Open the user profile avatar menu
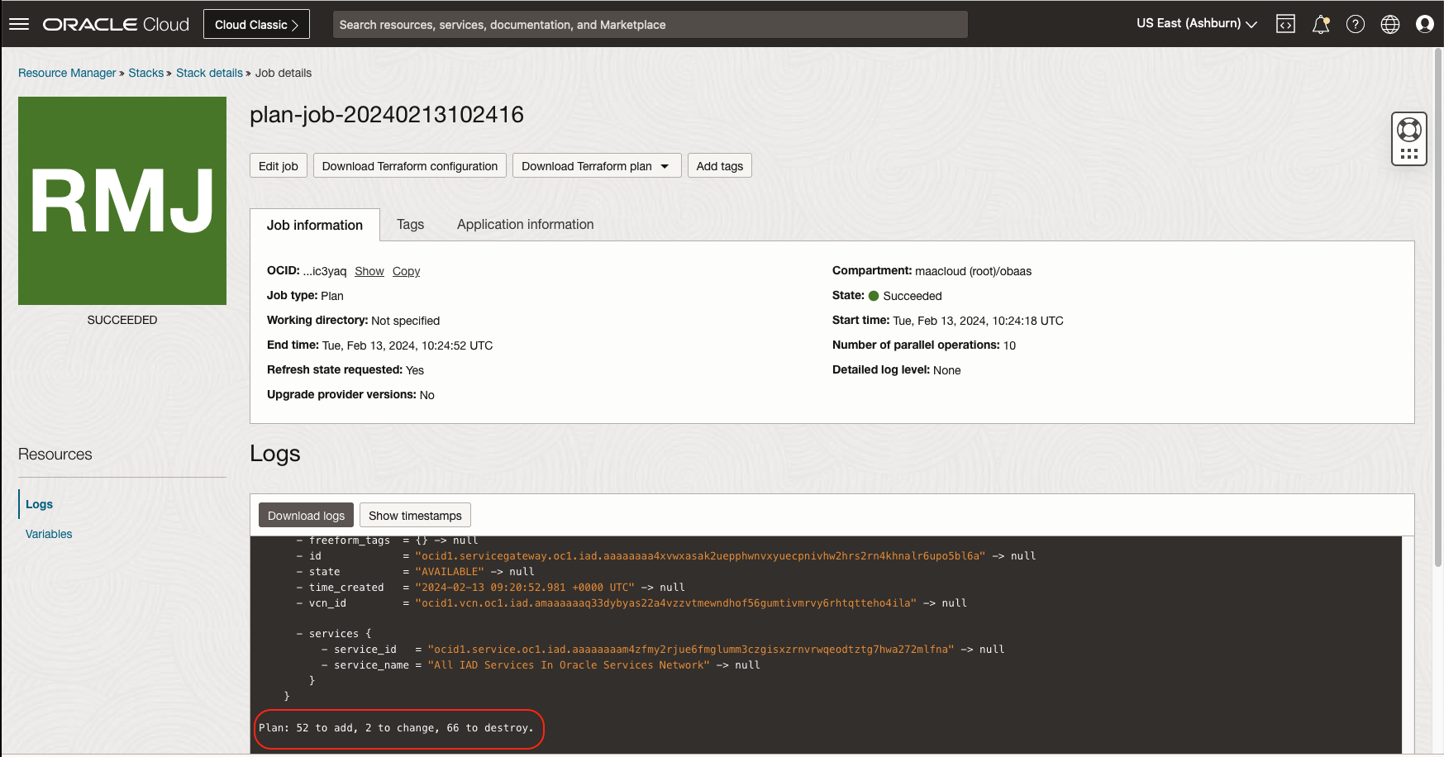 (x=1424, y=24)
